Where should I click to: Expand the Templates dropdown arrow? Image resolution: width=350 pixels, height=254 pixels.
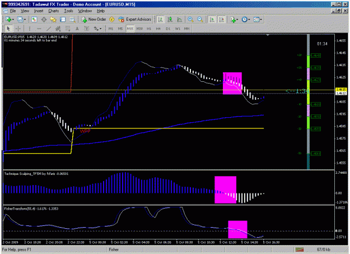(261, 20)
